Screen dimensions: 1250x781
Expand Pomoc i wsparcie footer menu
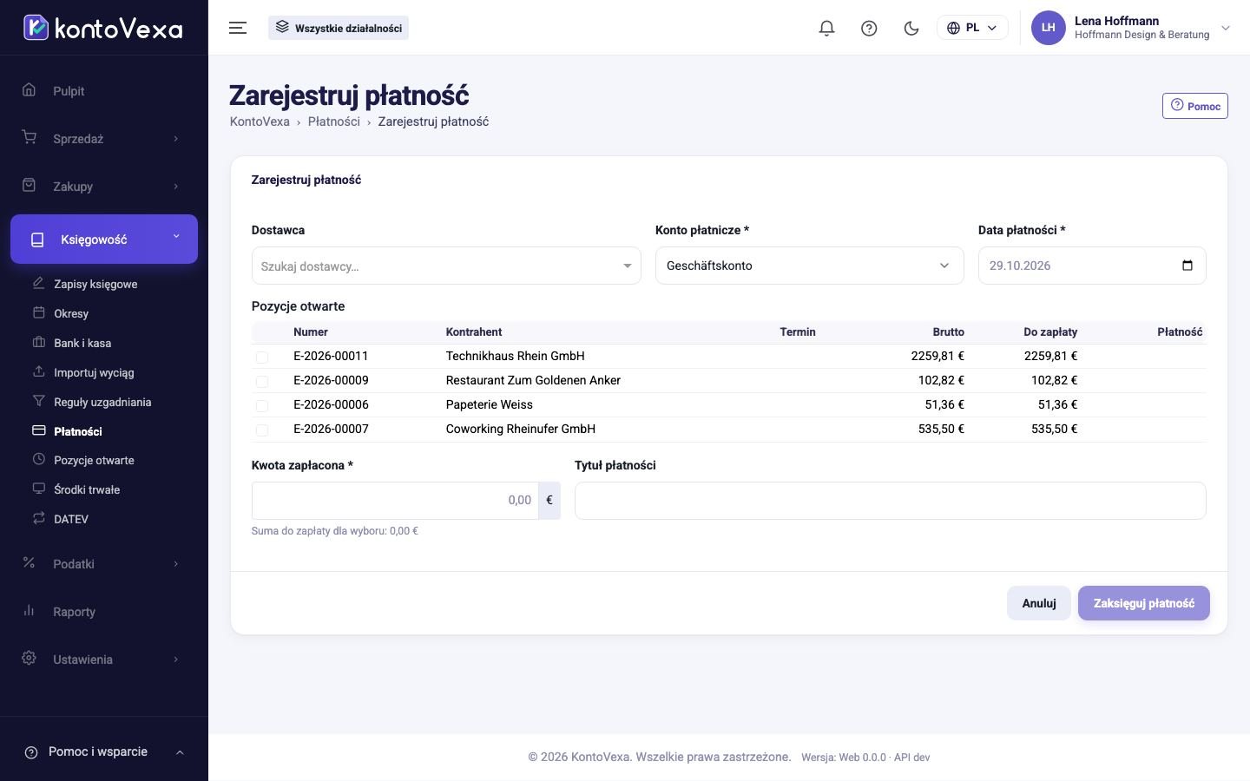(x=104, y=751)
